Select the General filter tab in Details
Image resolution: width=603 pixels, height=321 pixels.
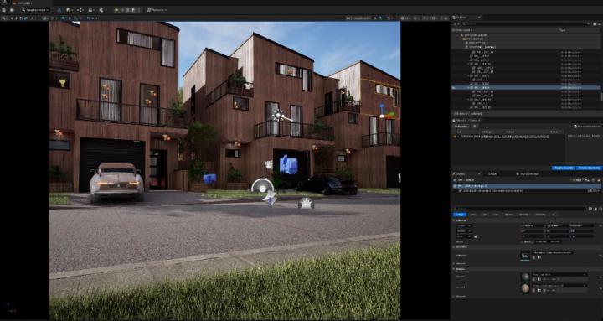click(460, 215)
